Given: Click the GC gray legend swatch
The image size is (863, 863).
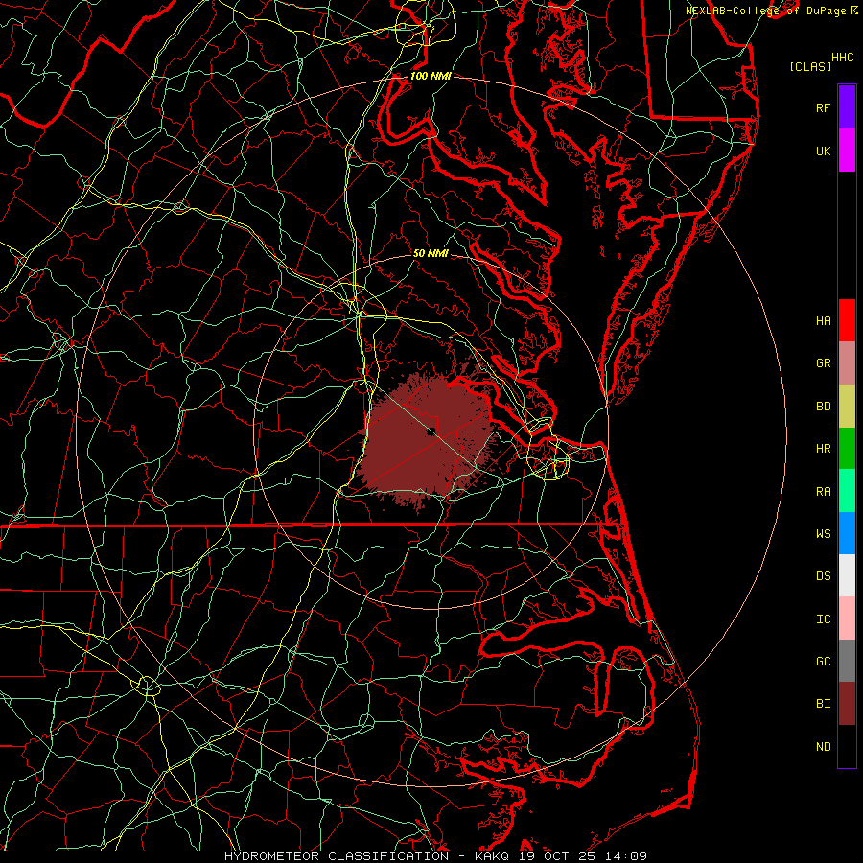Looking at the screenshot, I should tap(847, 661).
